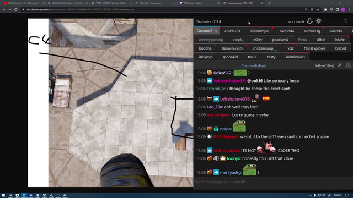Show hidden system tray icons
The image size is (353, 198).
tap(311, 195)
